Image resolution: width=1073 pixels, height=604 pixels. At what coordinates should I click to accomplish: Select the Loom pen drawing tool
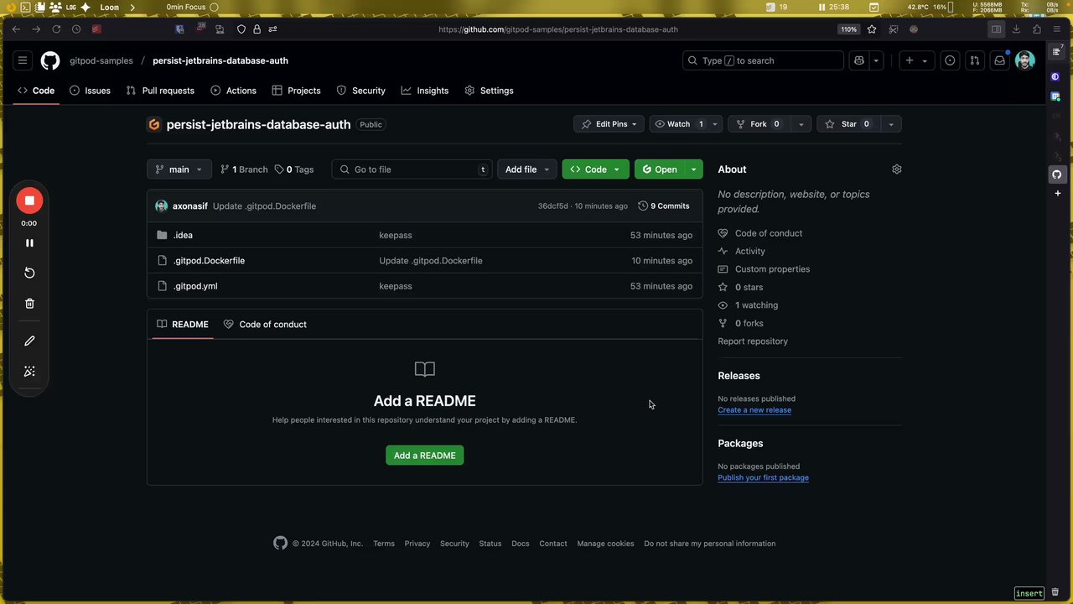(29, 341)
